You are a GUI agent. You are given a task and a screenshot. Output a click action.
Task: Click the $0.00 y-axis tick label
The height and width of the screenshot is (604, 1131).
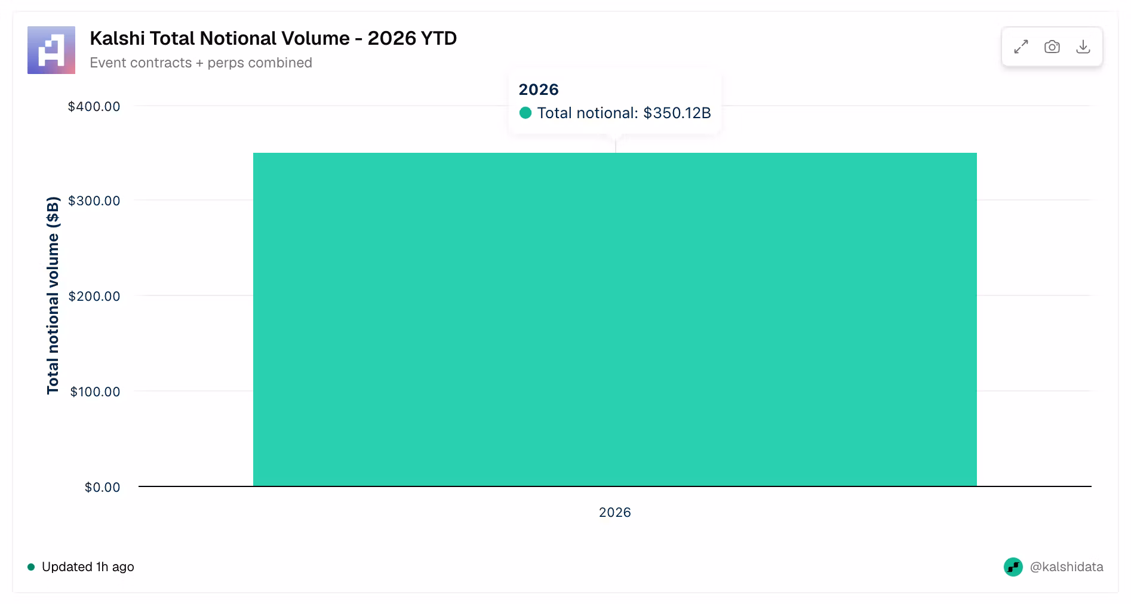pyautogui.click(x=103, y=487)
